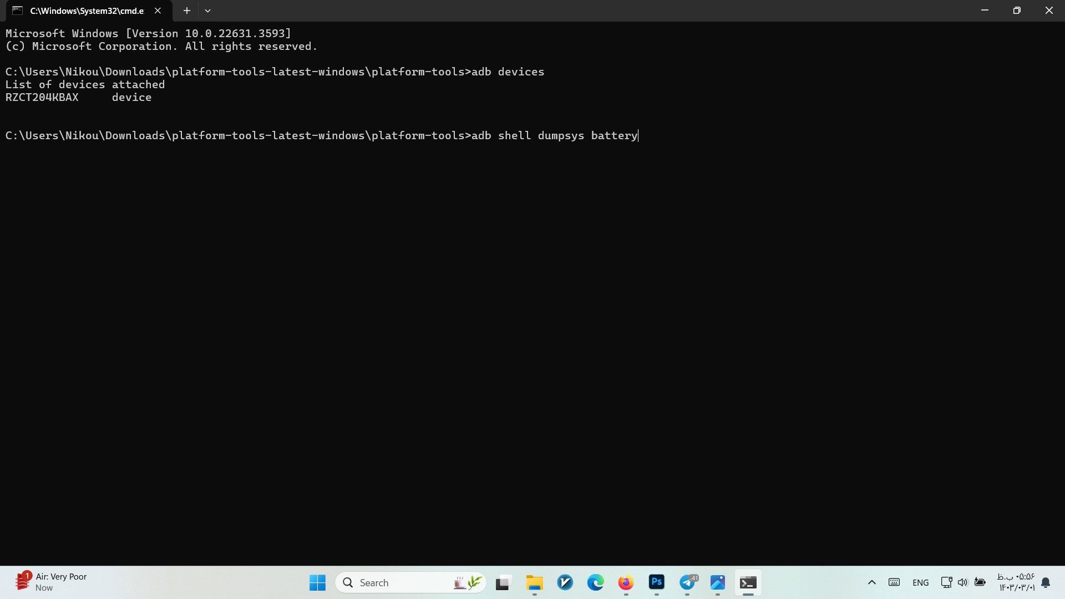Open new terminal tab with plus button
The image size is (1065, 599).
click(x=185, y=10)
